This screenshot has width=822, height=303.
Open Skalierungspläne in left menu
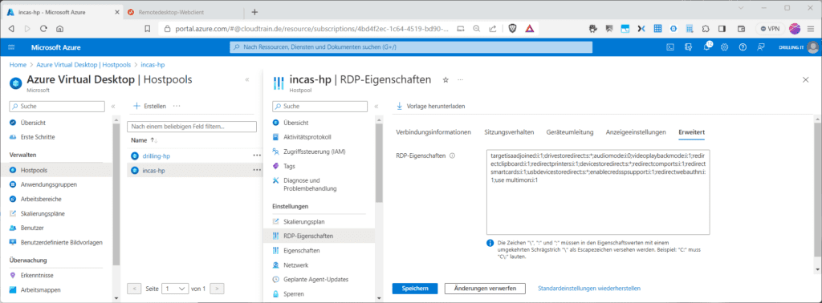(x=43, y=213)
